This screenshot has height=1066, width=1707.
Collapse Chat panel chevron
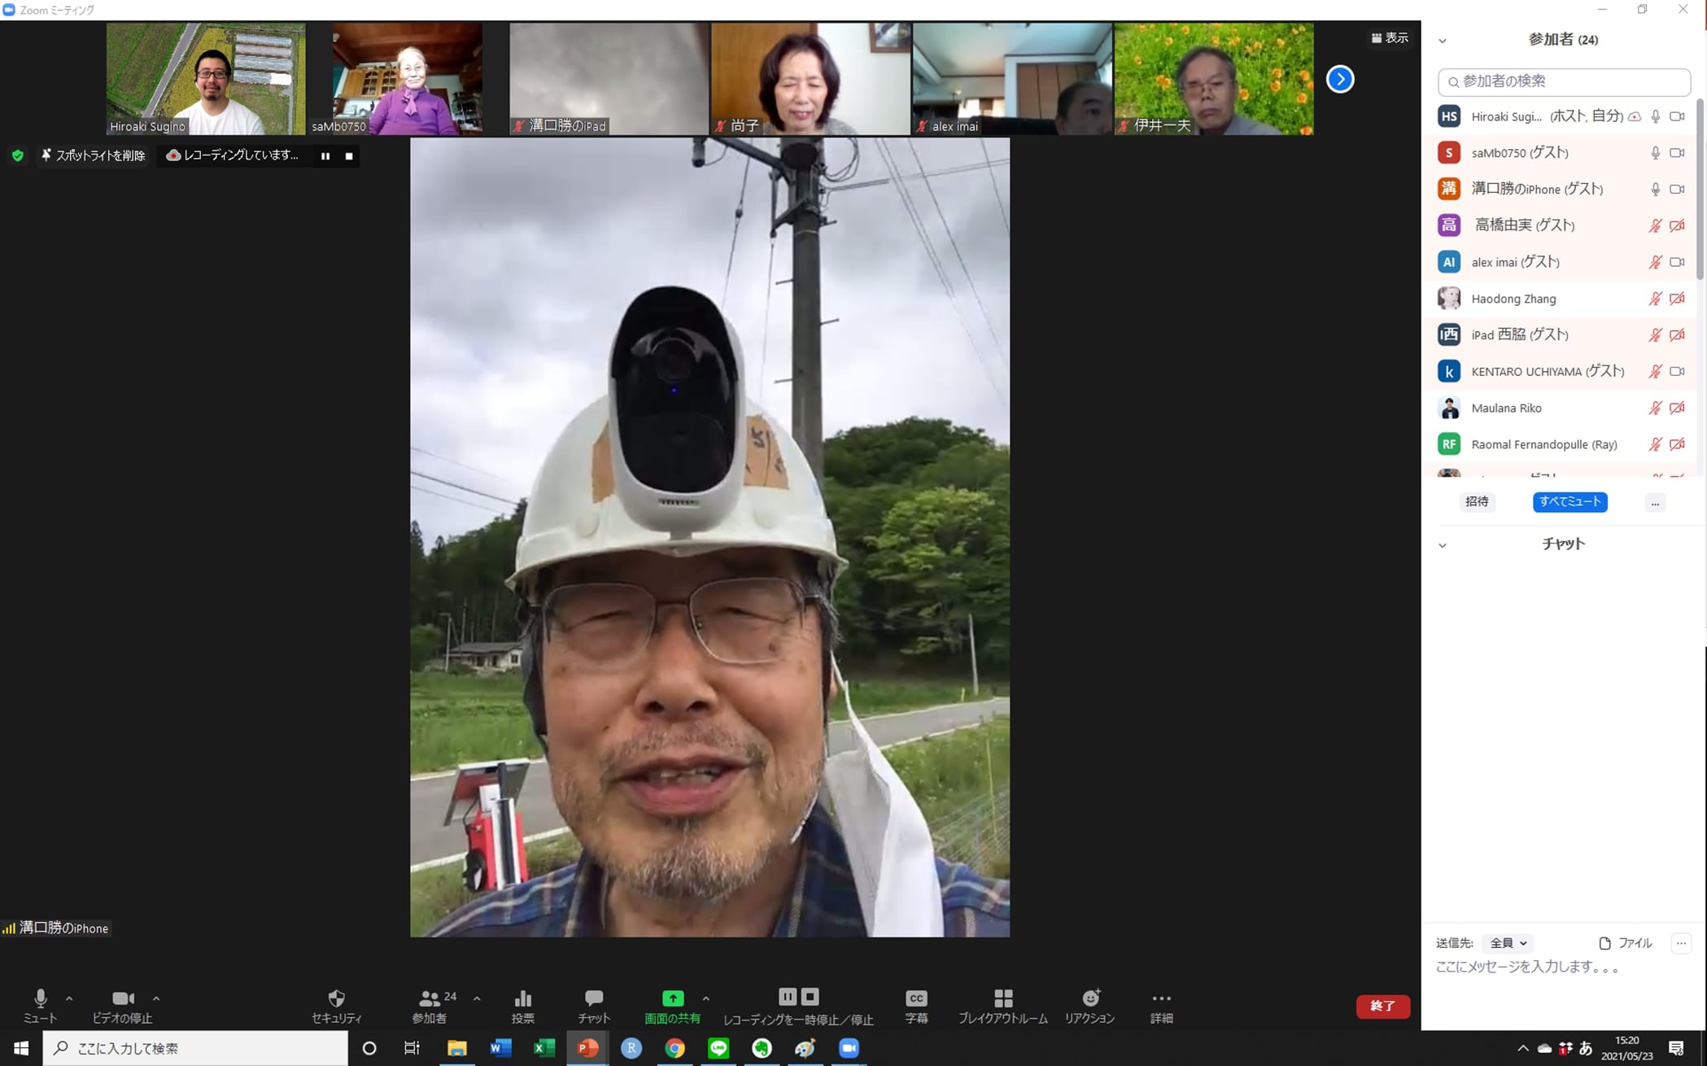[1443, 545]
